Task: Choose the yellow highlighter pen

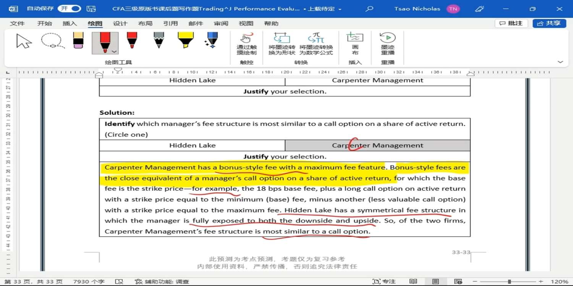Action: [185, 40]
